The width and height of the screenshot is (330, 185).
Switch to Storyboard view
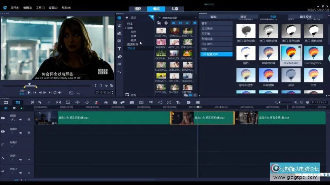(6, 102)
